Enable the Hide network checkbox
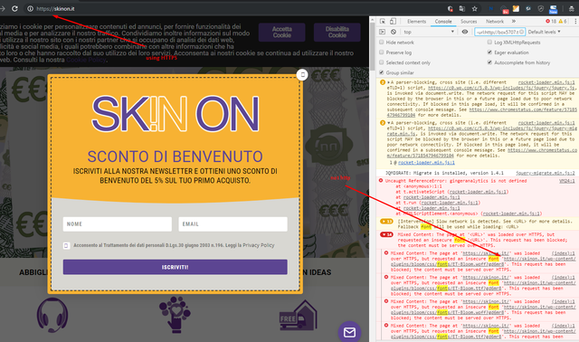Viewport: 579px width, 342px height. point(382,43)
